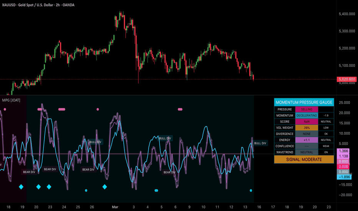The height and width of the screenshot is (211, 358).
Task: Click the cyan dot marker near date 13
Action: 251,190
